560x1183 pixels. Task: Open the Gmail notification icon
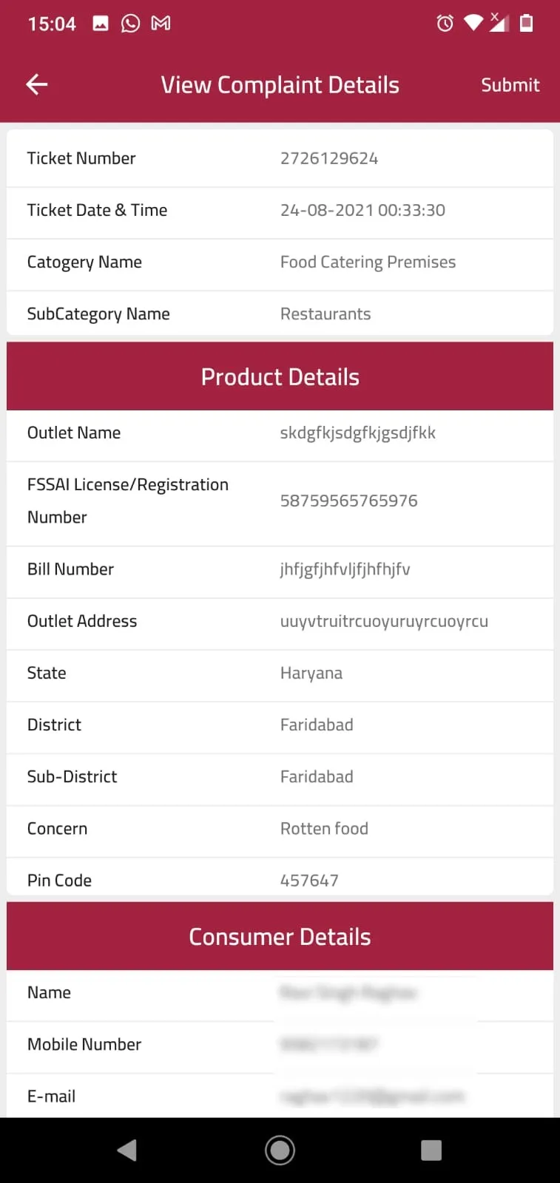pos(160,23)
